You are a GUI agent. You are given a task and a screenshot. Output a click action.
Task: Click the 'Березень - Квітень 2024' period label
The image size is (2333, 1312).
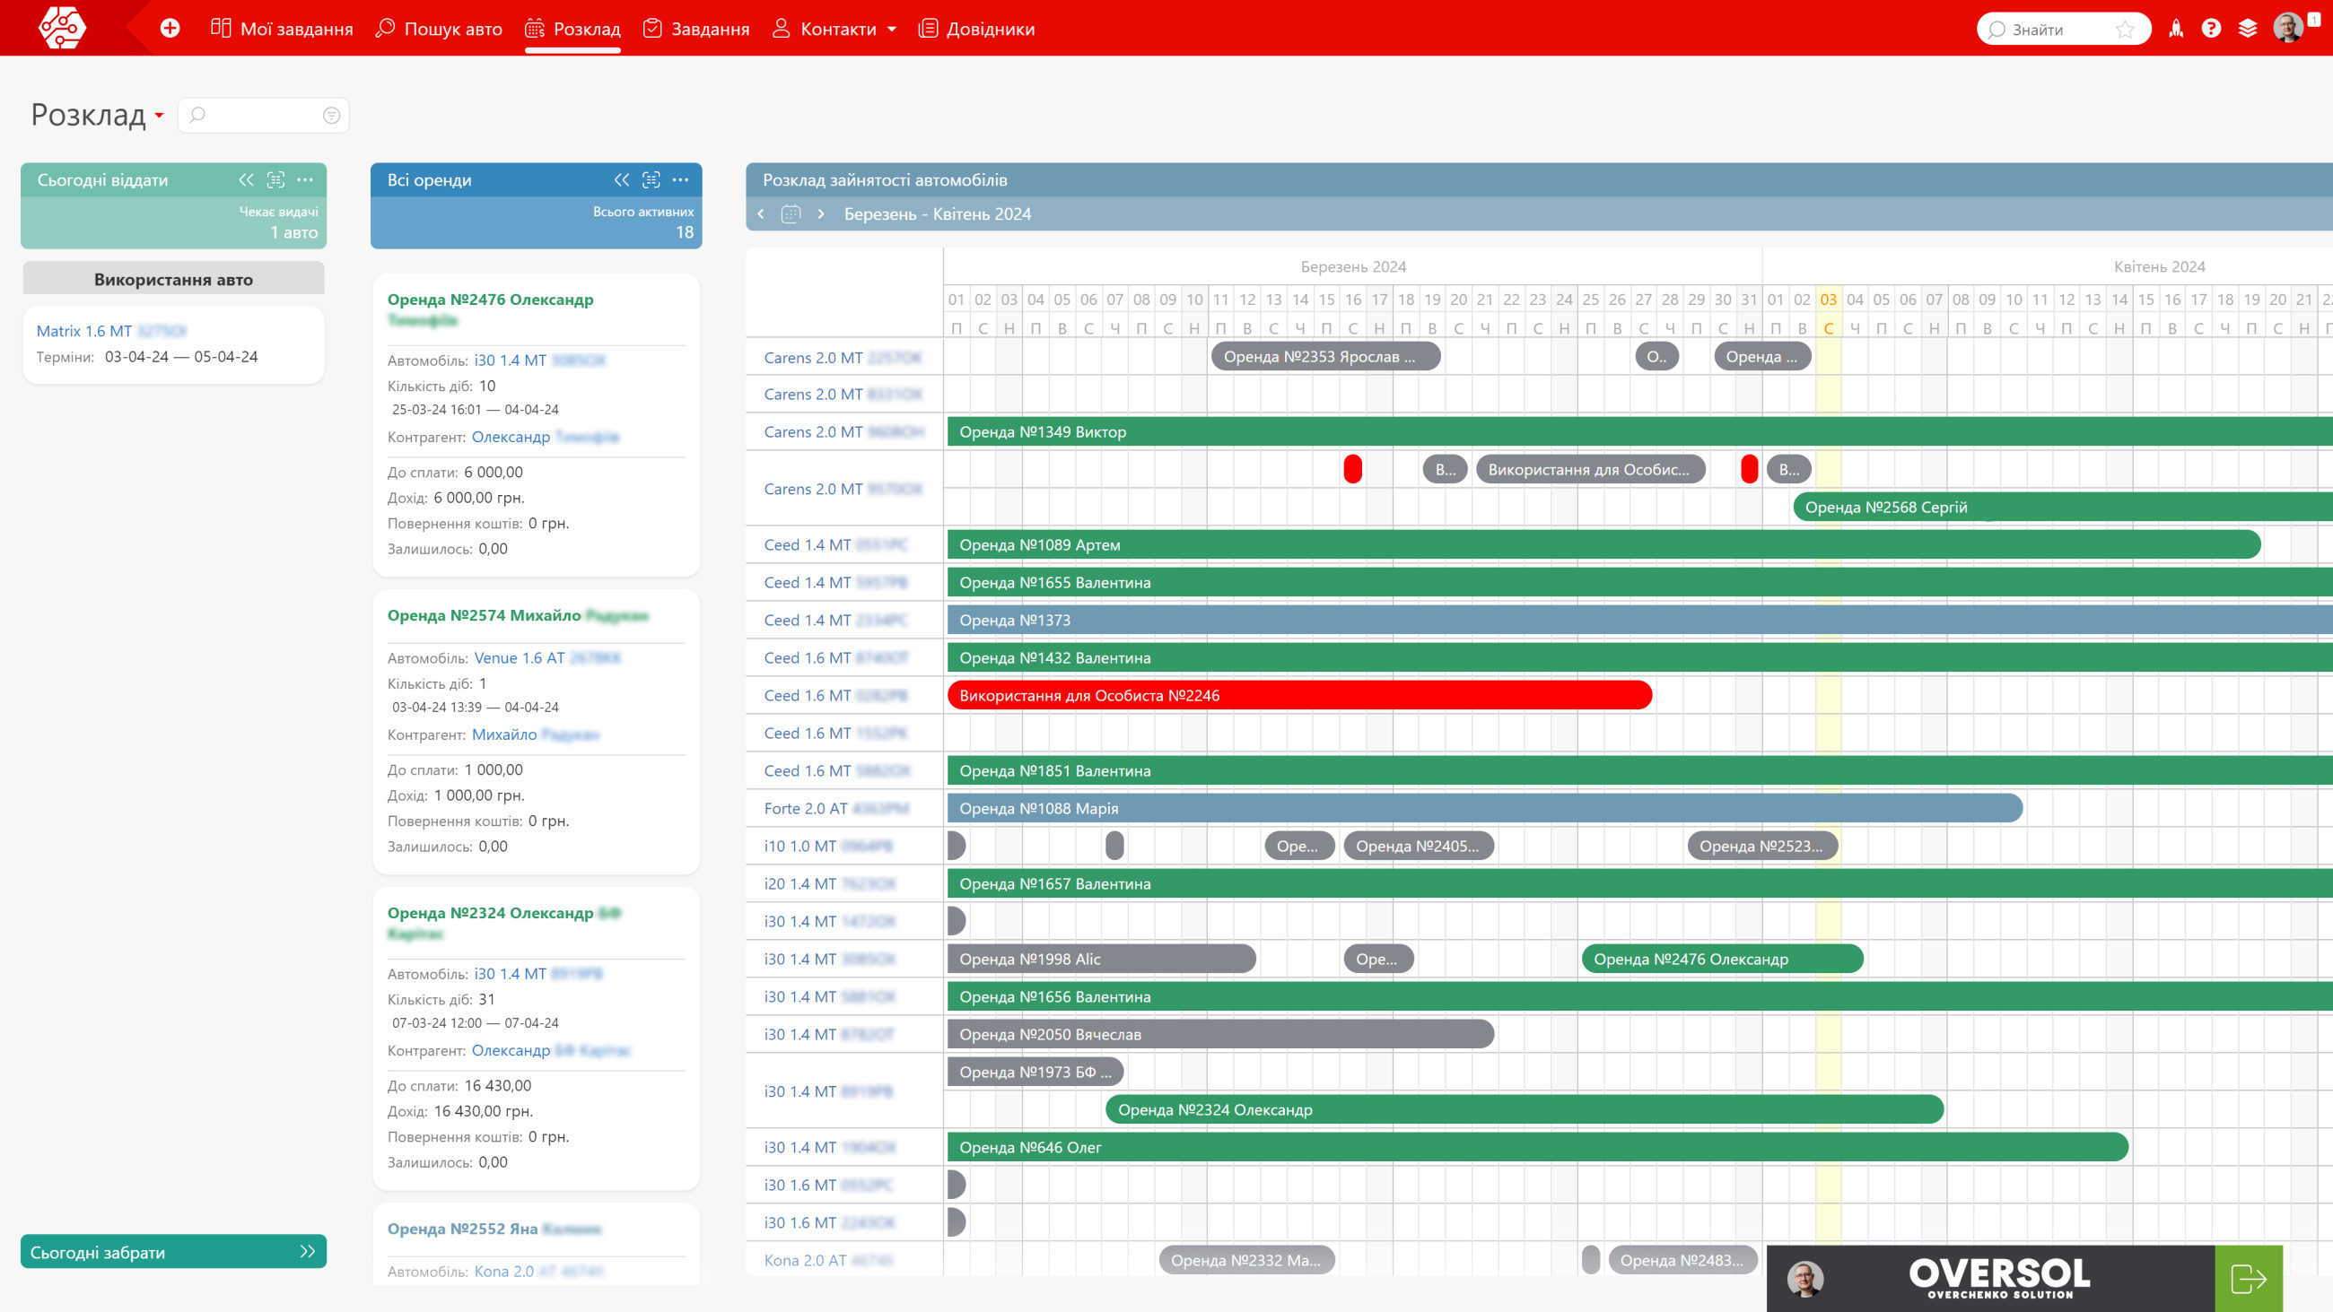[x=938, y=213]
